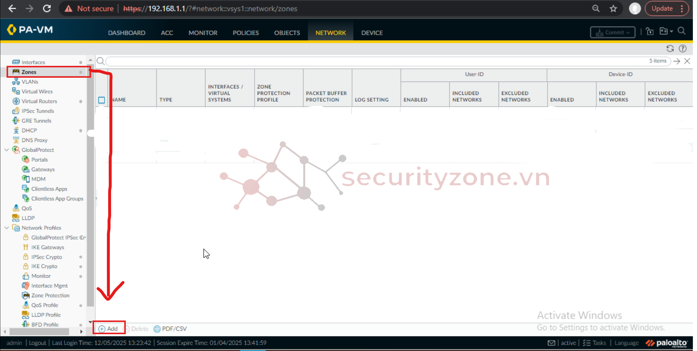Open the Language link in status bar
The height and width of the screenshot is (351, 697).
tap(626, 343)
